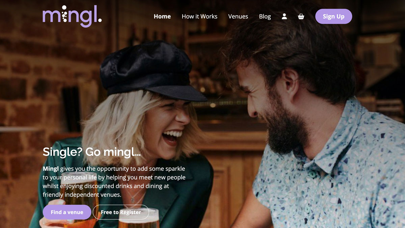Click the "Single? Go mingl..." heading
The width and height of the screenshot is (405, 228).
(91, 152)
